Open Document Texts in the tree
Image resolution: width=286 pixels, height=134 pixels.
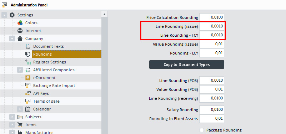click(x=48, y=46)
